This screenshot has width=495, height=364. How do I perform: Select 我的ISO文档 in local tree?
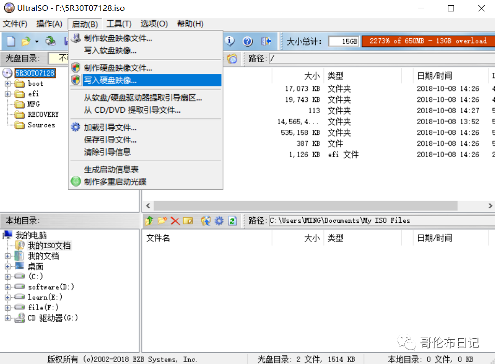click(49, 246)
